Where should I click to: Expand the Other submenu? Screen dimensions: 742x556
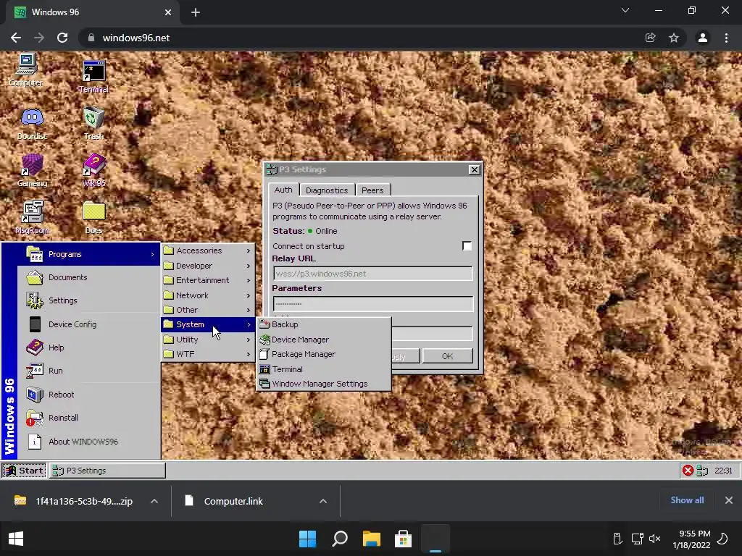208,310
